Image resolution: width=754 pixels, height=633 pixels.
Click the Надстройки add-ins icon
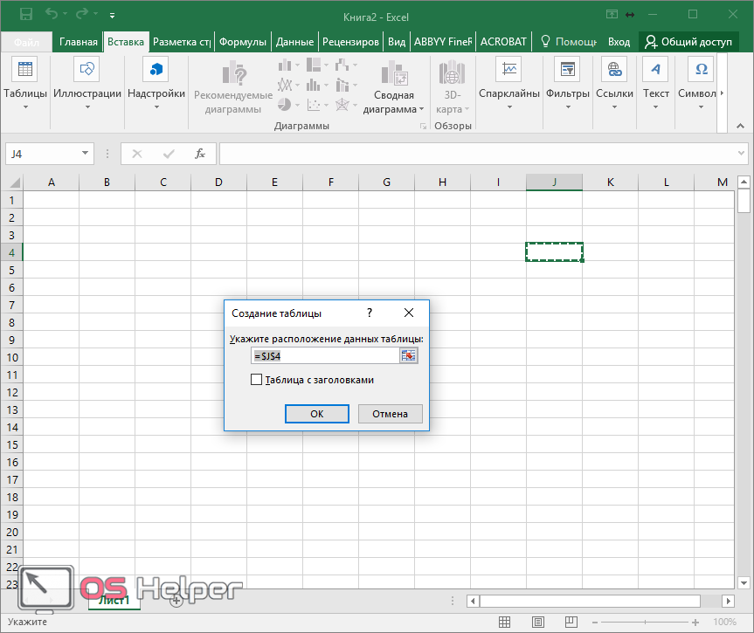click(x=156, y=70)
